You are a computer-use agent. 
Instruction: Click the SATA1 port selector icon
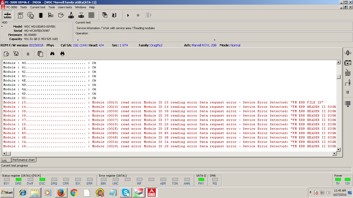point(7,15)
